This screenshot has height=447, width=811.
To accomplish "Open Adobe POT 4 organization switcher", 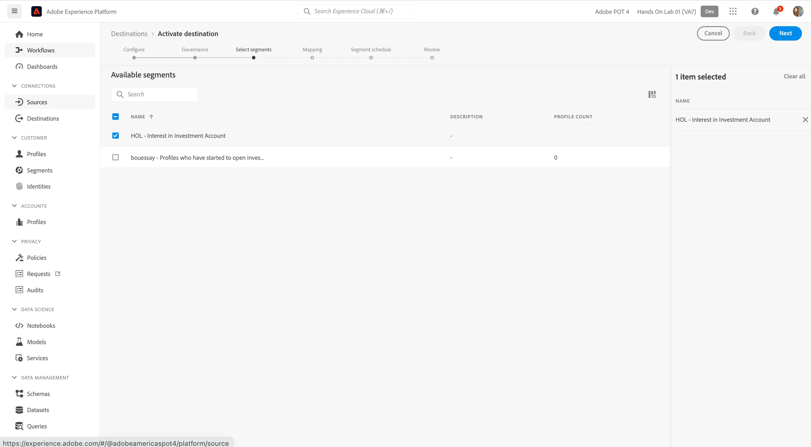I will click(612, 12).
